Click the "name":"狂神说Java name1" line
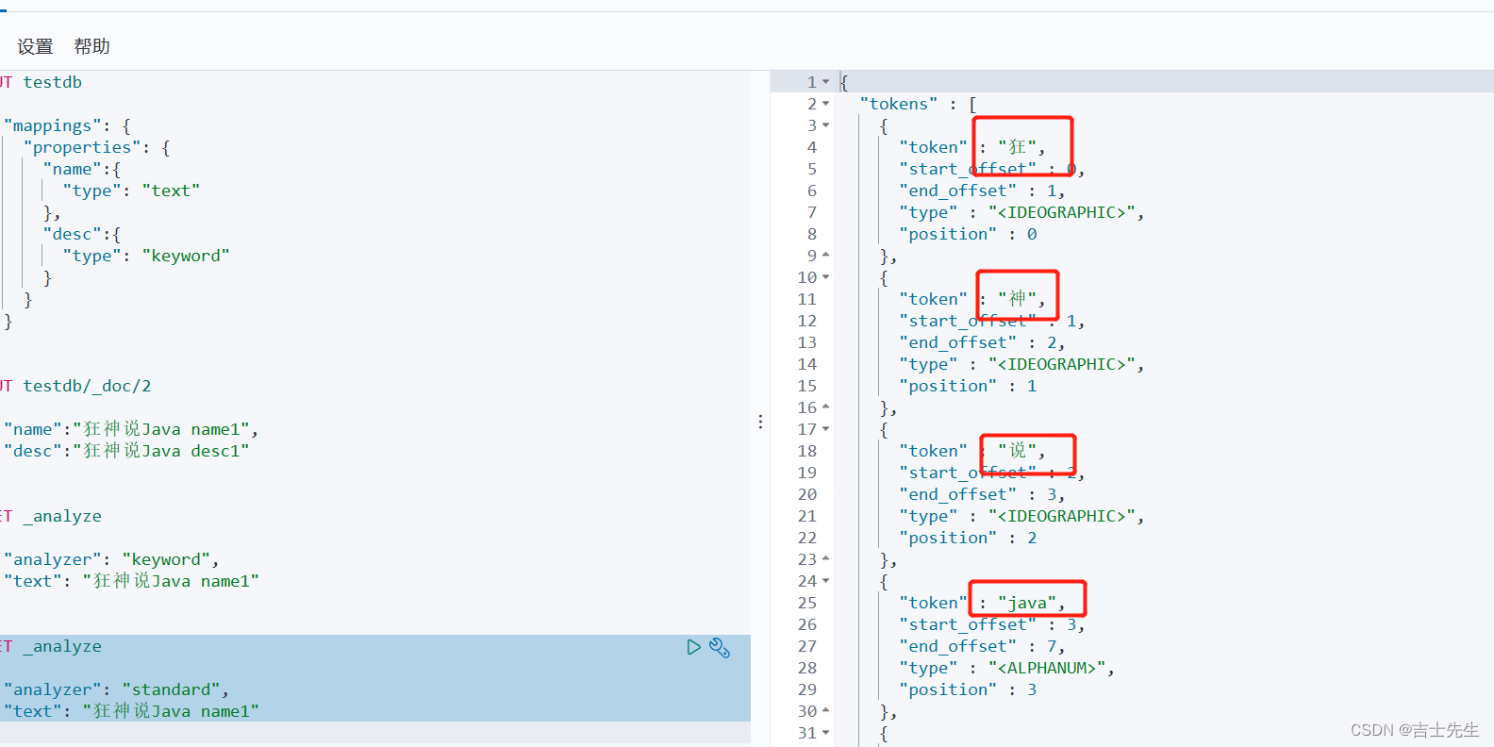The image size is (1494, 747). tap(131, 429)
